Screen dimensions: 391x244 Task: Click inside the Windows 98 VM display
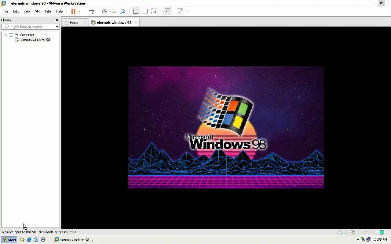click(x=226, y=127)
